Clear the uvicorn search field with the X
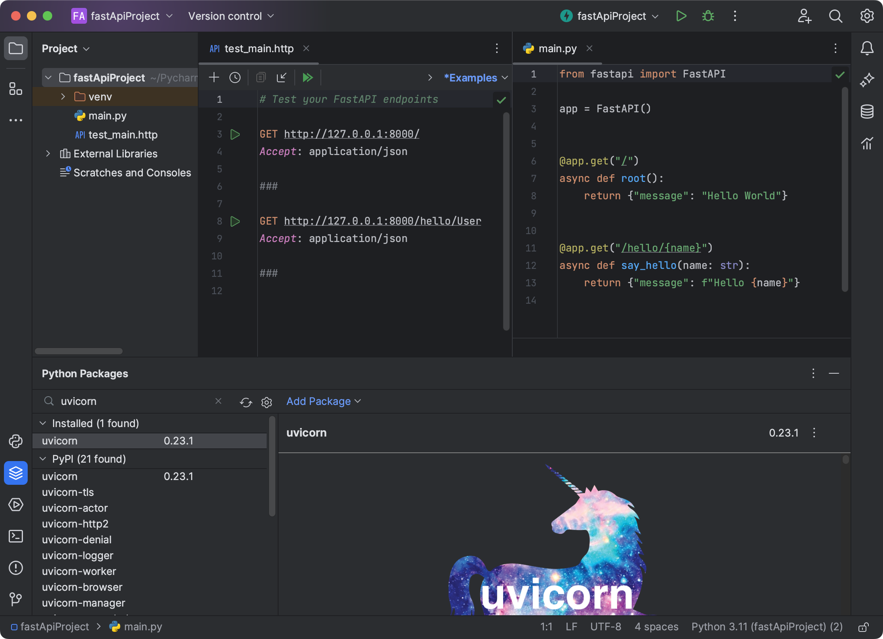 coord(218,401)
